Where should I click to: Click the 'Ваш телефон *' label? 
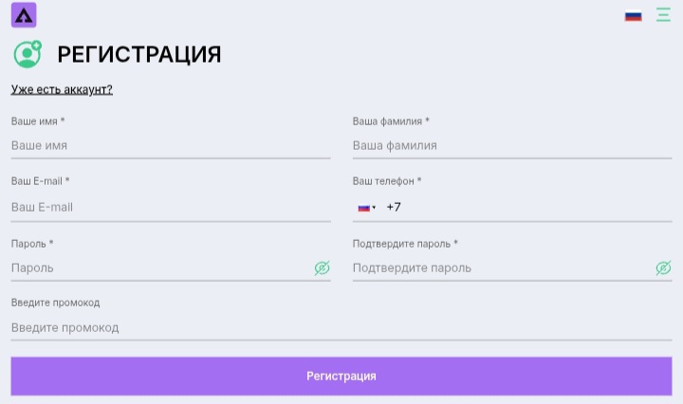click(x=387, y=181)
